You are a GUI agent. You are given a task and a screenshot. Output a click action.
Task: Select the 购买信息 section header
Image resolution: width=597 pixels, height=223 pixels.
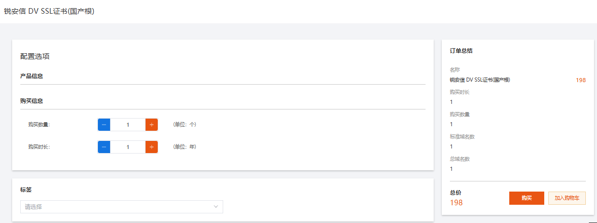pyautogui.click(x=31, y=101)
